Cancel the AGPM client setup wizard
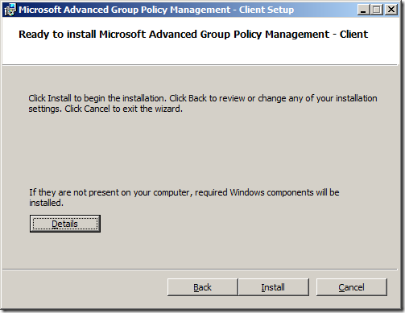 pos(352,287)
